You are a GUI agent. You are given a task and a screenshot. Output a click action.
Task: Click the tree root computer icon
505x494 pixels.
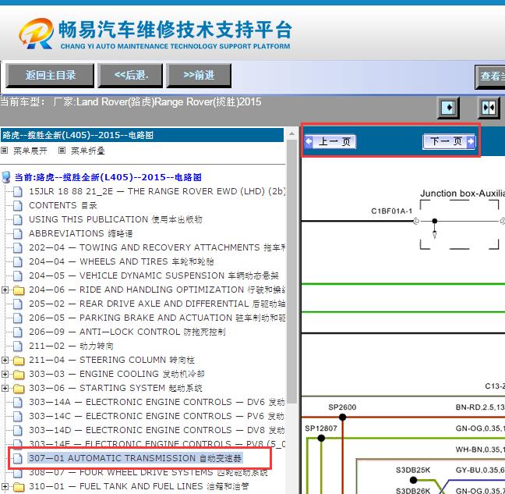pos(6,177)
